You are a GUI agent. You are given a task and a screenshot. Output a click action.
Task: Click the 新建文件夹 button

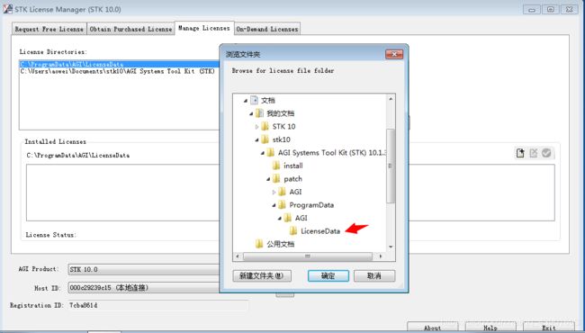point(262,276)
